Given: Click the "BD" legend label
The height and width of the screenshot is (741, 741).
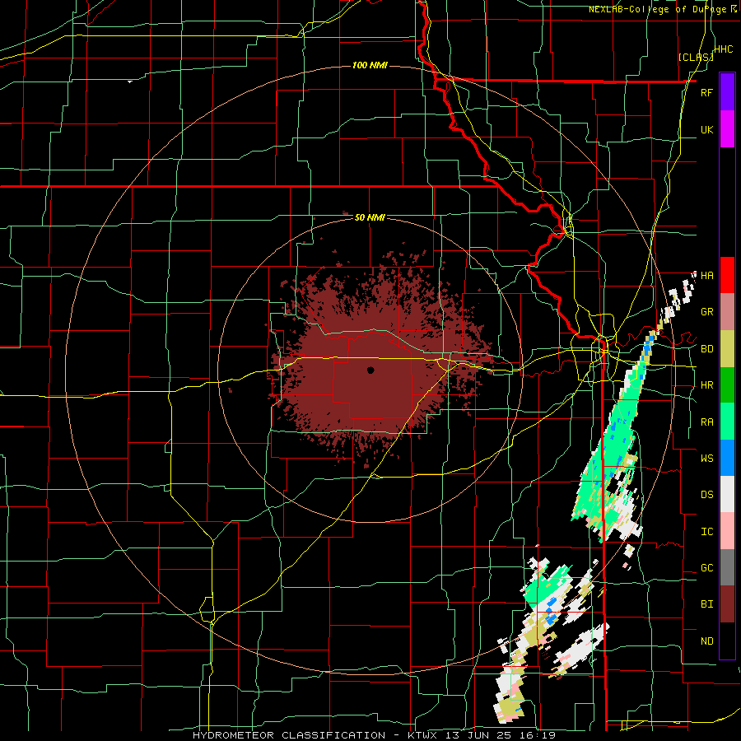Looking at the screenshot, I should (706, 349).
